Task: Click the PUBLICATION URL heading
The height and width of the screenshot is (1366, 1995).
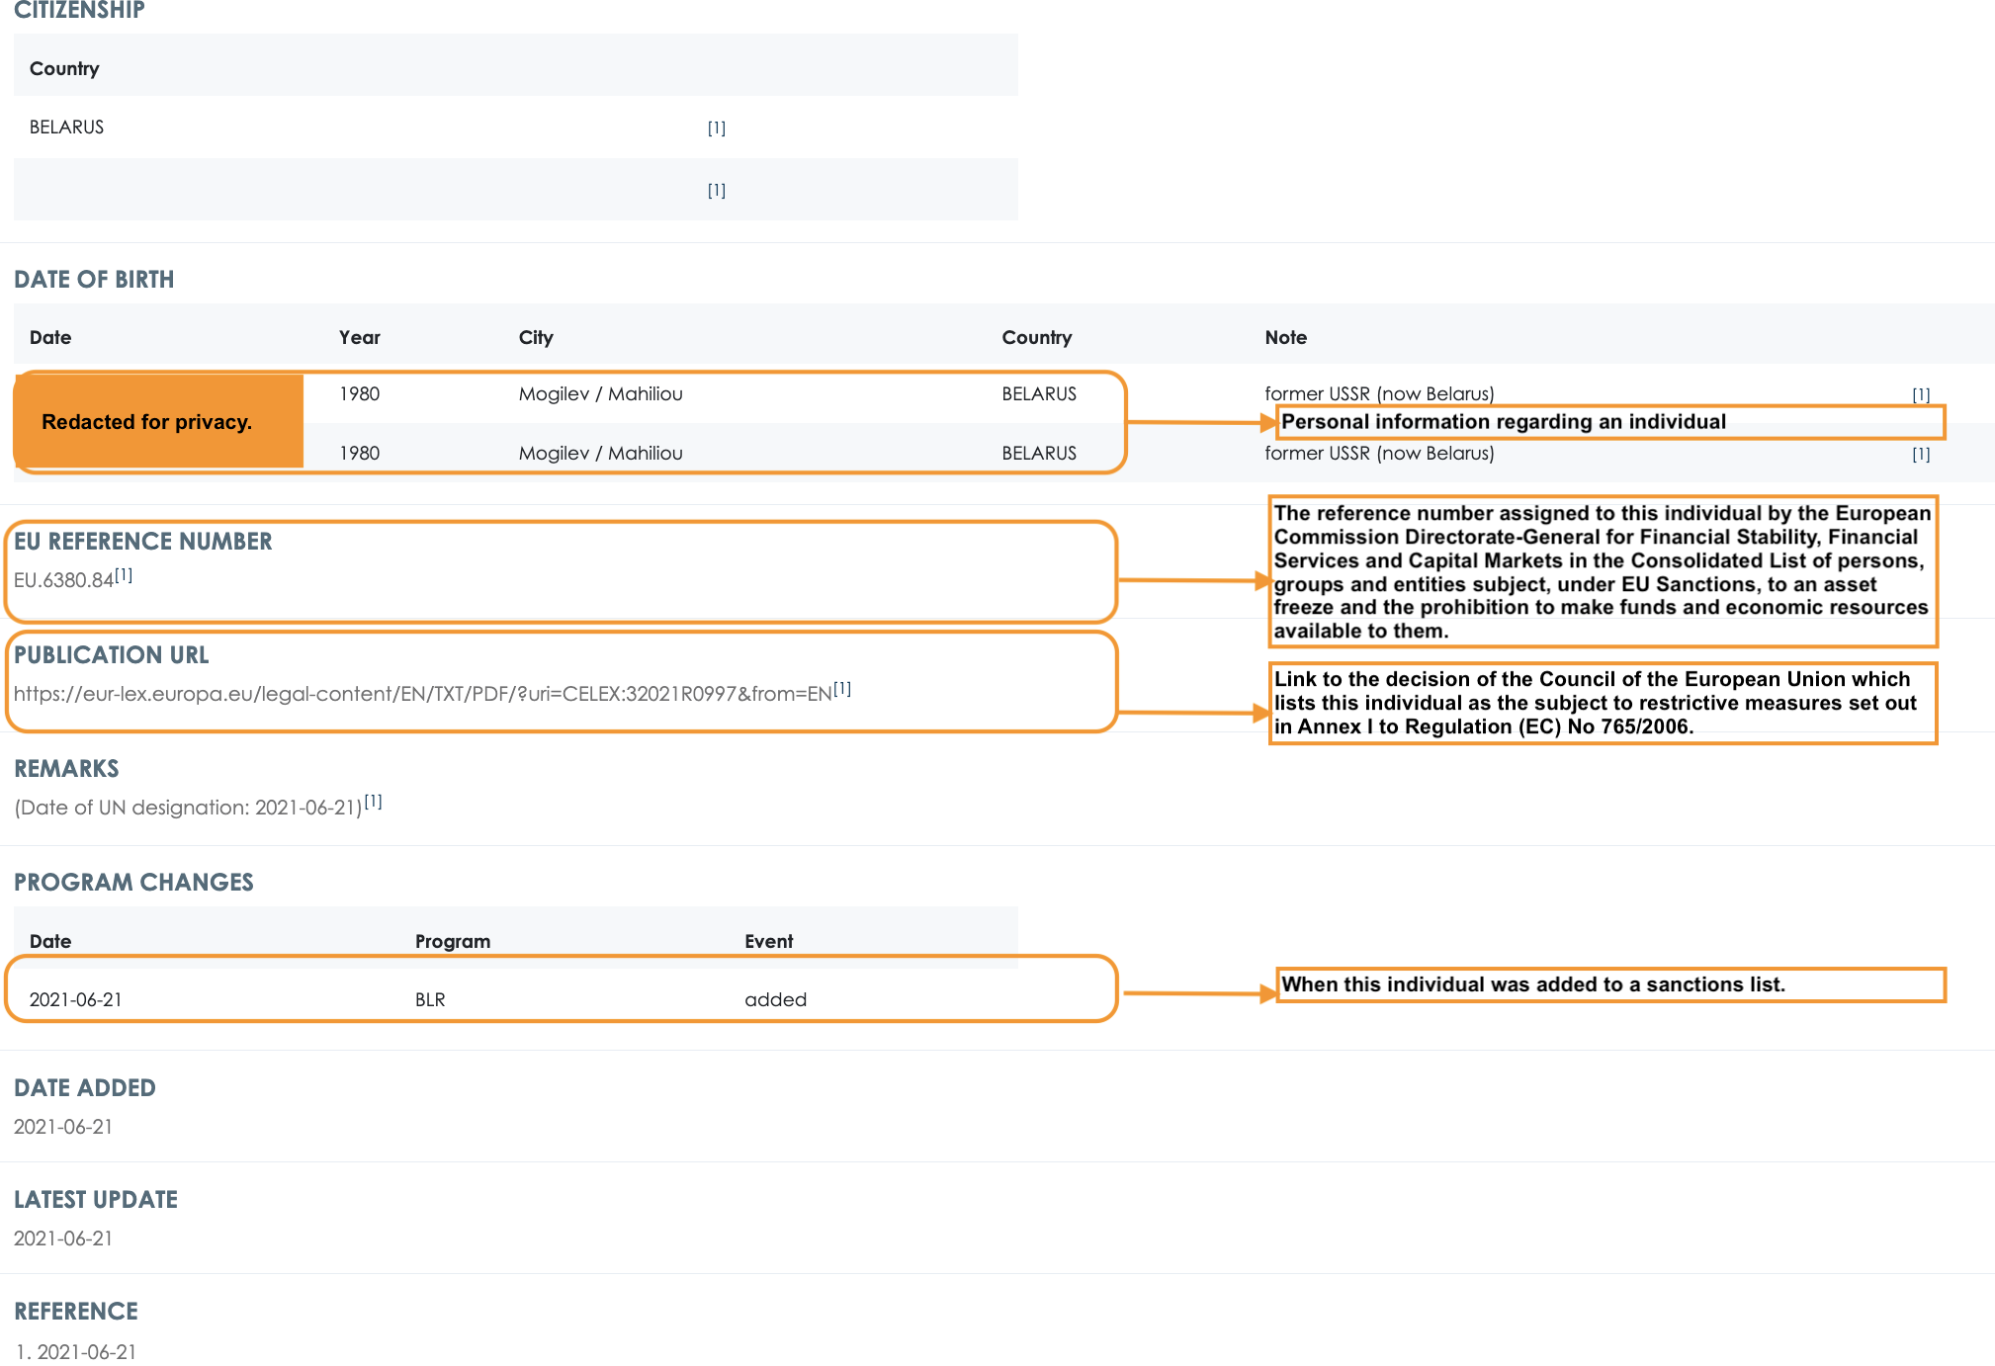Action: (x=112, y=655)
